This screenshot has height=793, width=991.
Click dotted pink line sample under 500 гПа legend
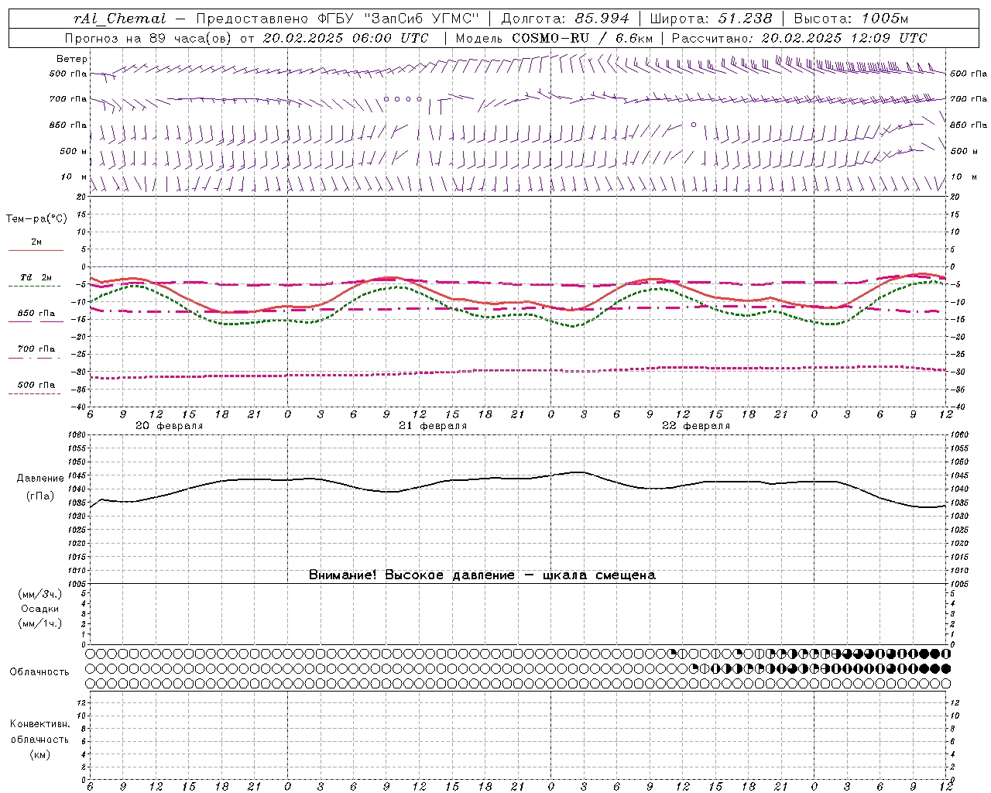coord(35,394)
